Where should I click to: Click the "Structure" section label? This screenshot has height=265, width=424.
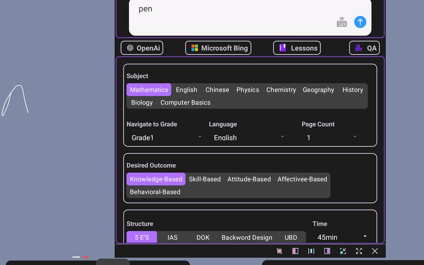click(140, 224)
